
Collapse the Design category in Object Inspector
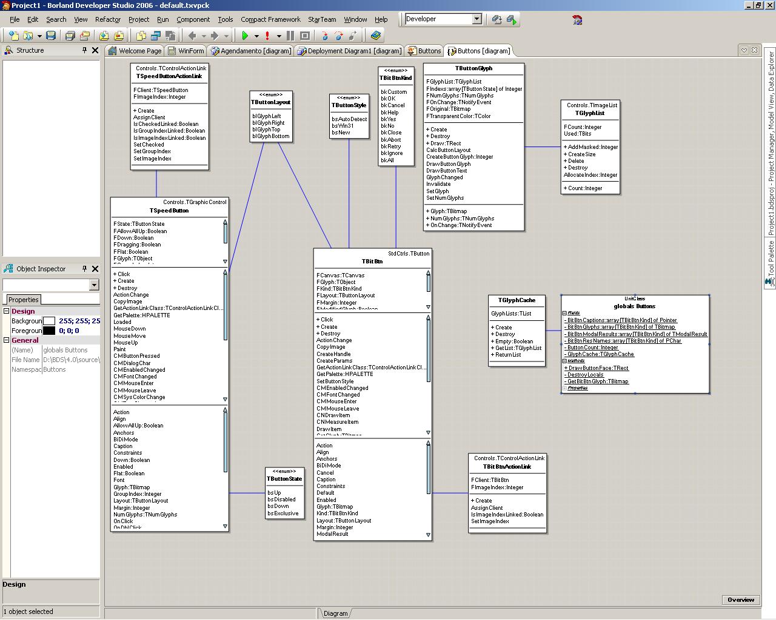click(7, 311)
